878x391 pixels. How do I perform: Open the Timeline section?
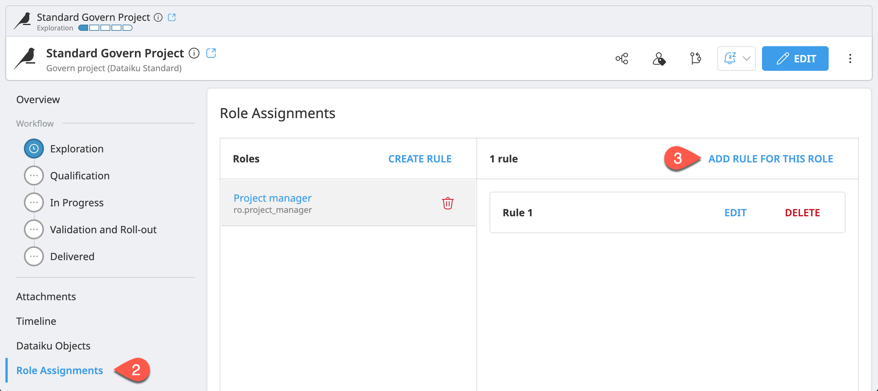pyautogui.click(x=36, y=321)
